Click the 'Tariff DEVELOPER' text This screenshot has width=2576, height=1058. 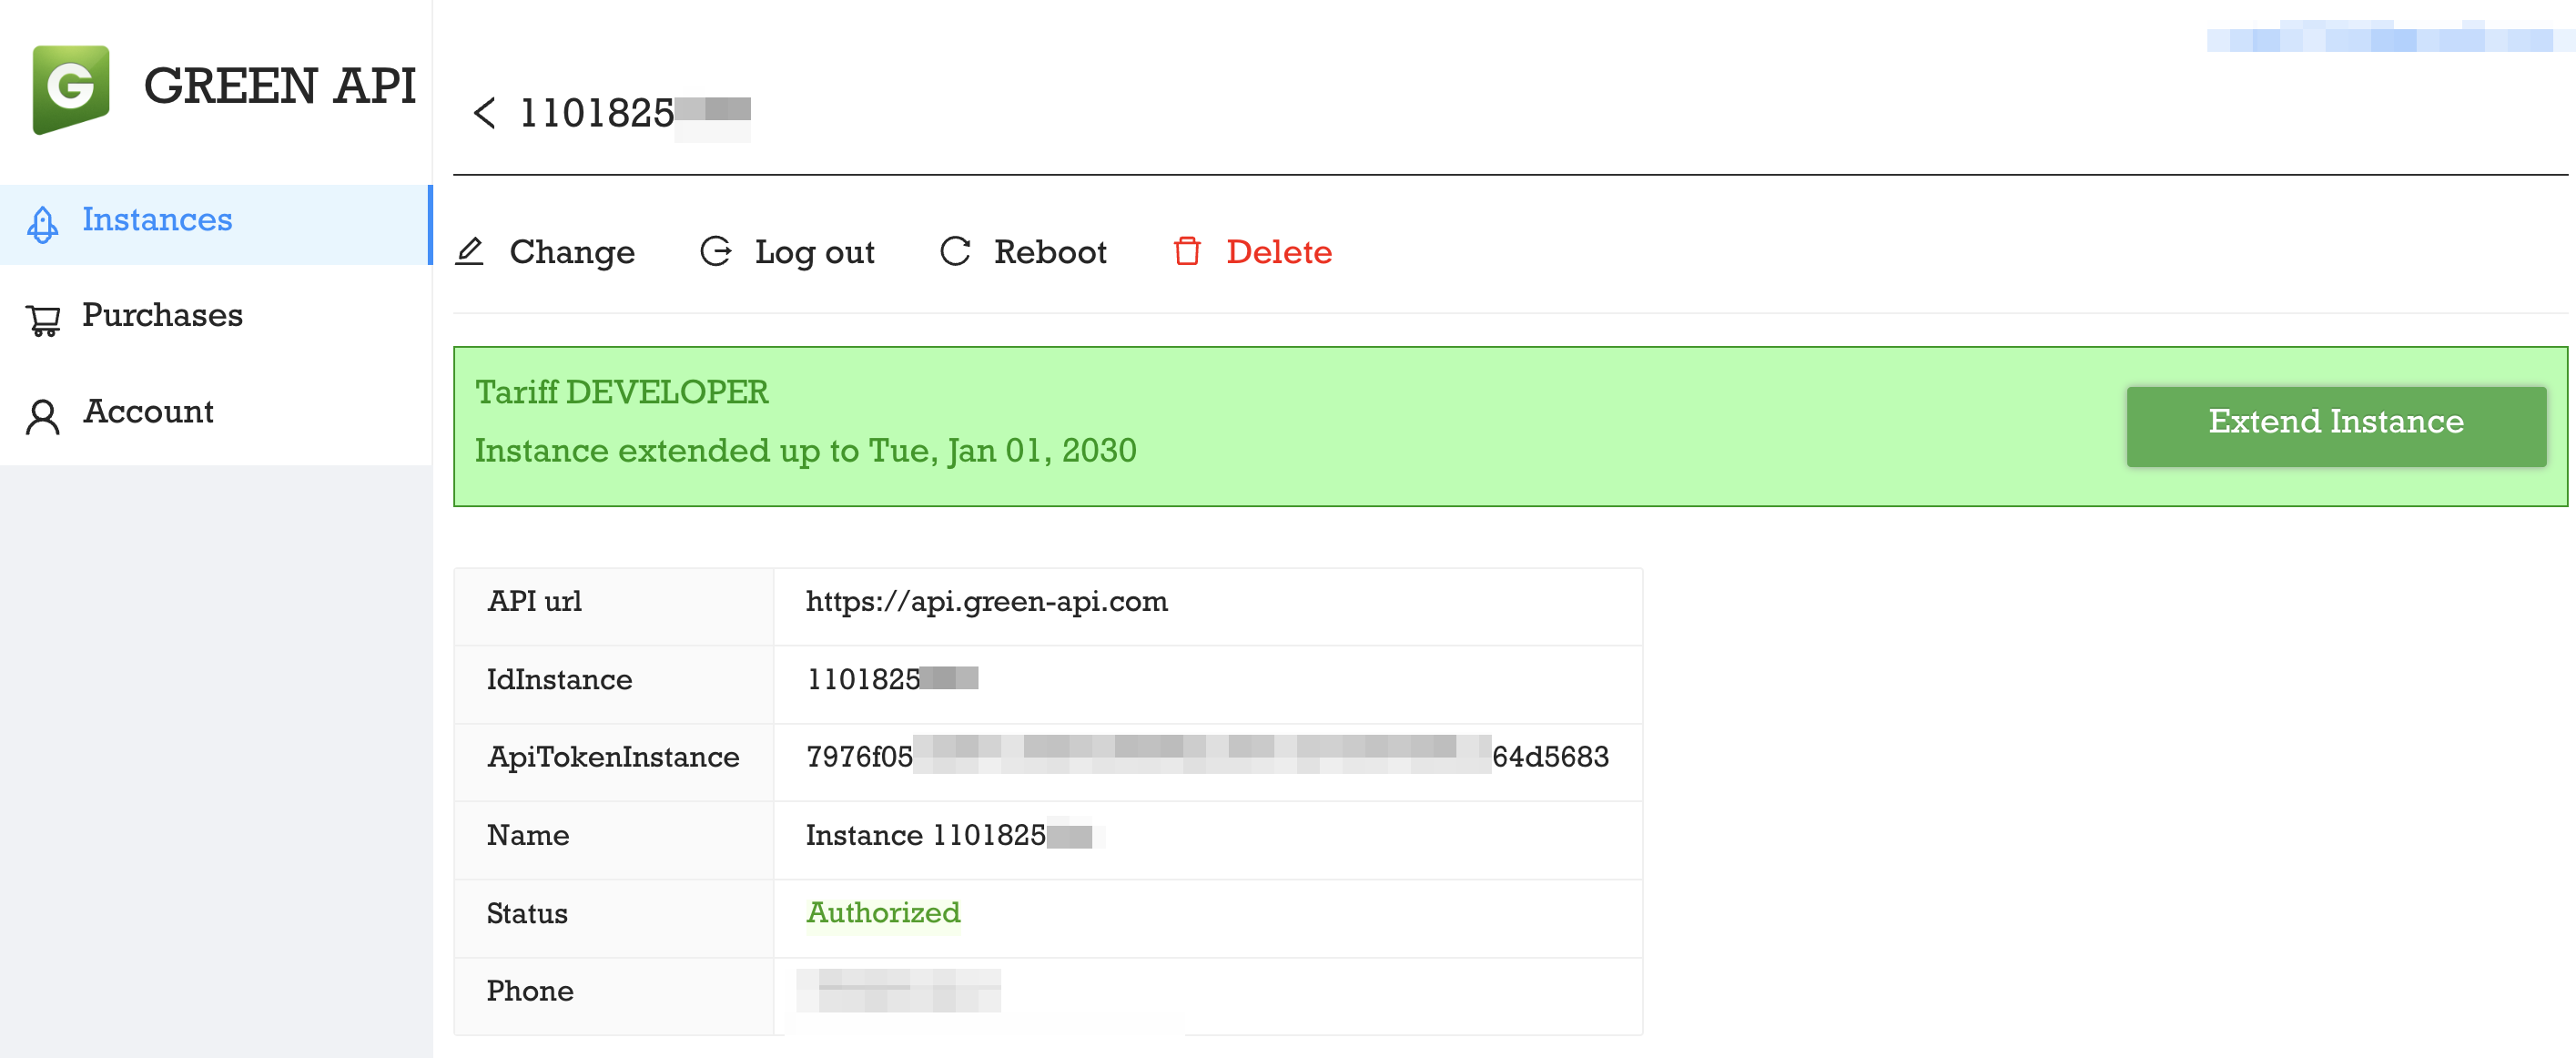tap(622, 393)
